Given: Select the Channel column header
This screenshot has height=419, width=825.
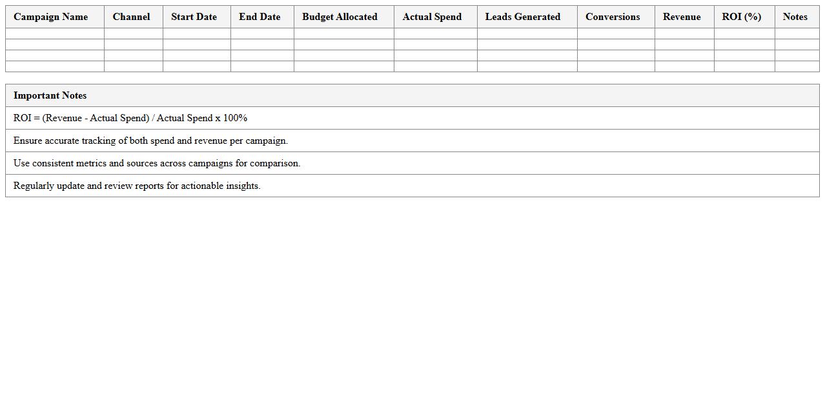Looking at the screenshot, I should 131,17.
